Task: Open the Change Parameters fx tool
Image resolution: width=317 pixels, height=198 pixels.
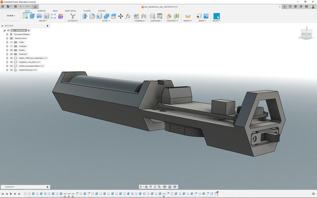Action: (128, 16)
